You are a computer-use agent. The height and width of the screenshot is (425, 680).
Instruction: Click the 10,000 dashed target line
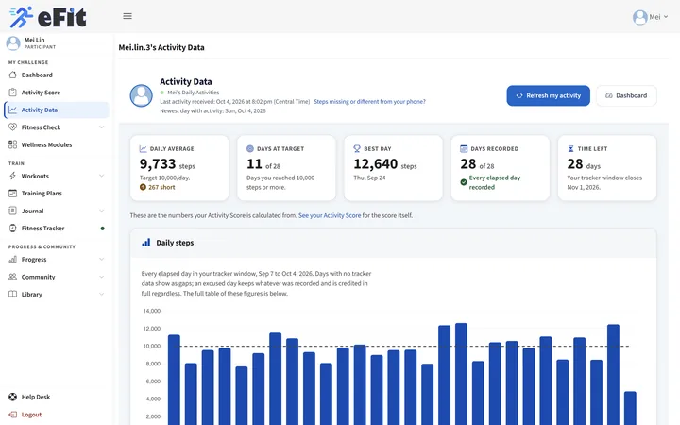[403, 346]
